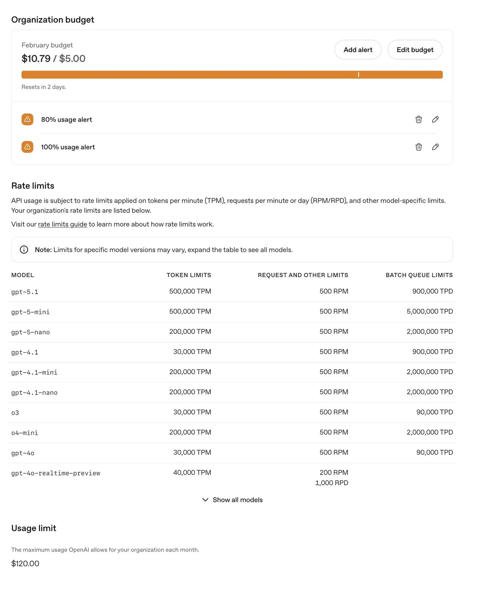Click the gpt-4.1-nano model name
Viewport: 480px width, 592px height.
(x=34, y=393)
